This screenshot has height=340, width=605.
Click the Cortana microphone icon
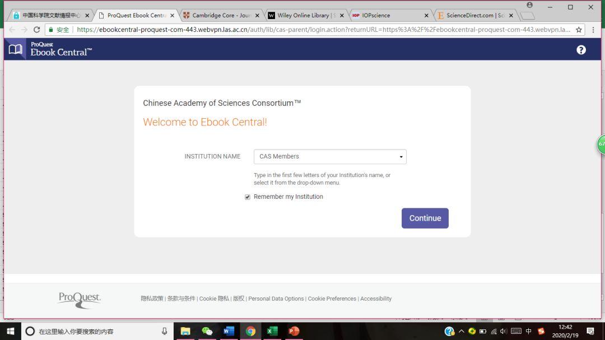(164, 331)
